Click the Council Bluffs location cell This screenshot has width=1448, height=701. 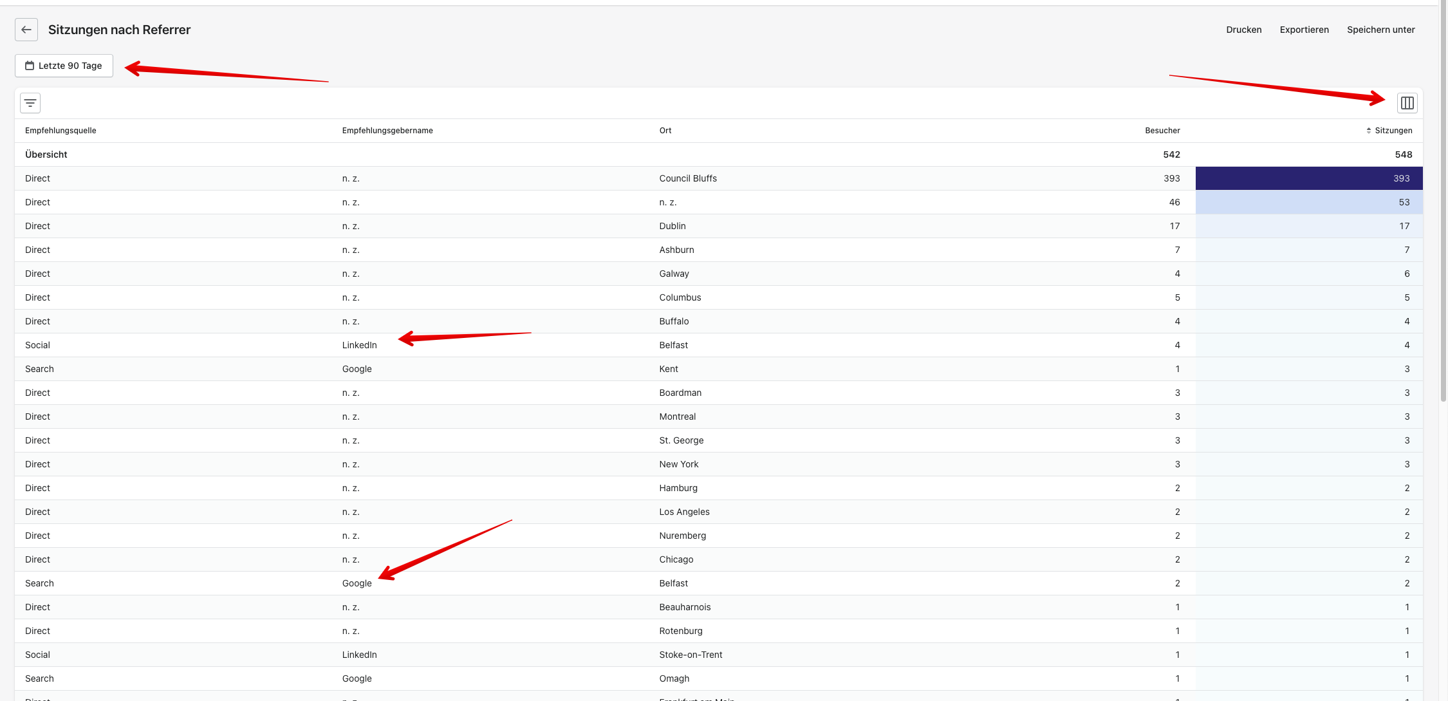click(x=687, y=178)
